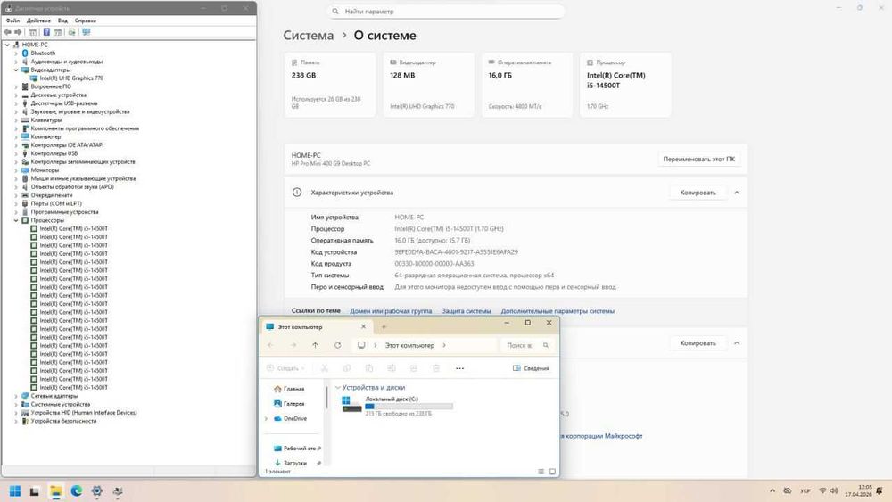Refresh the Этот компьютер Explorer window

point(337,345)
